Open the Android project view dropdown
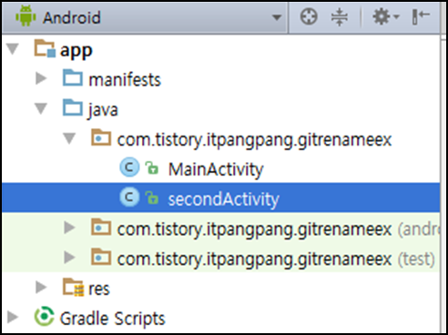Image resolution: width=448 pixels, height=335 pixels. coord(145,17)
